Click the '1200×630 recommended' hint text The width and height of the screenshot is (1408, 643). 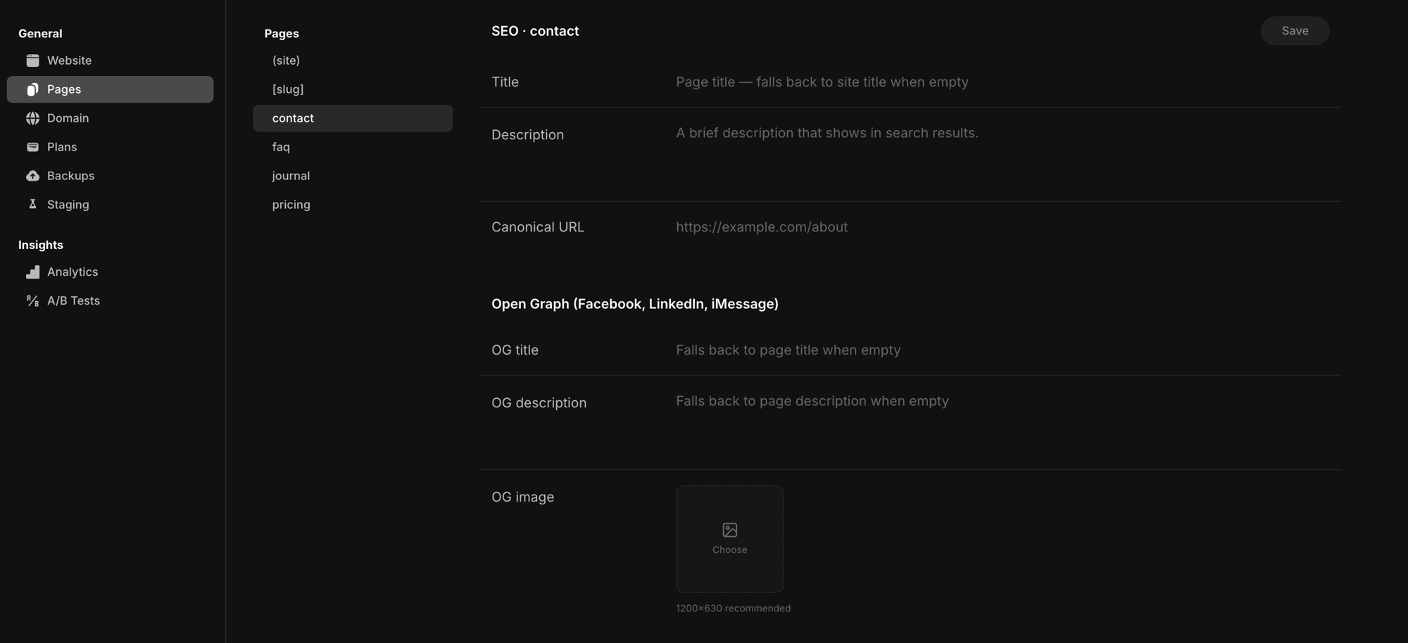(733, 609)
